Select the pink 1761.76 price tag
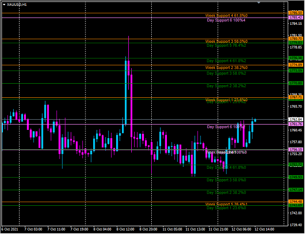This screenshot has height=234, width=305. point(296,124)
